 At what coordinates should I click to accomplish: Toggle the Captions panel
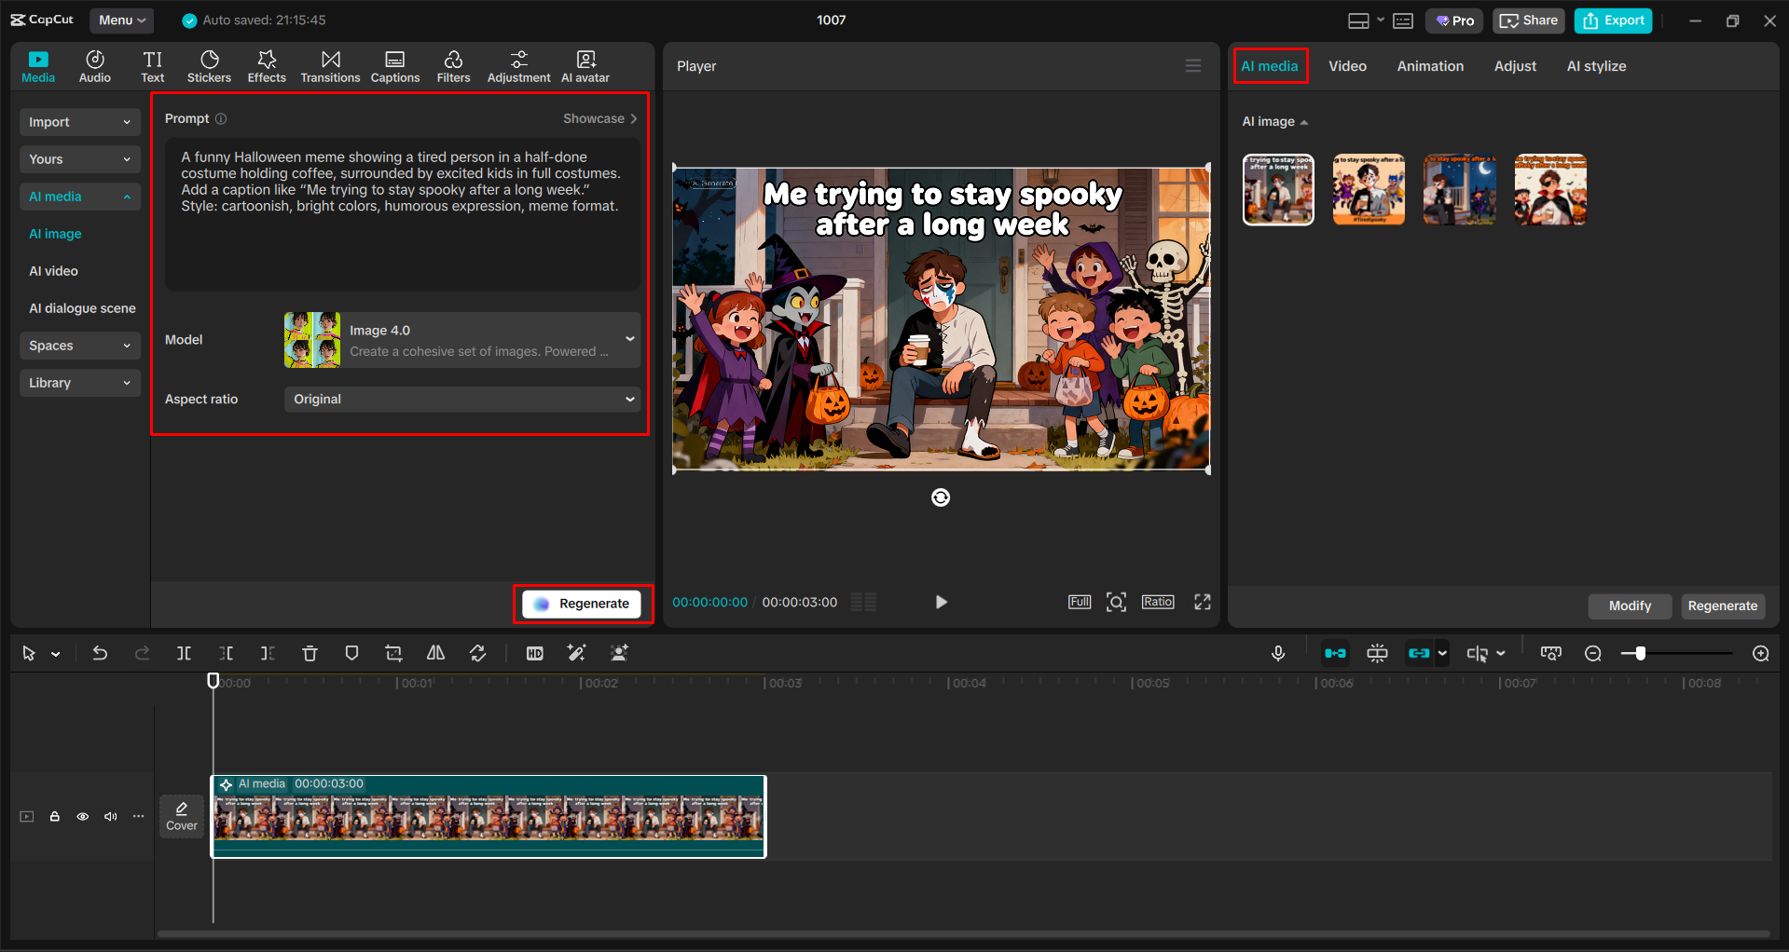(x=394, y=65)
